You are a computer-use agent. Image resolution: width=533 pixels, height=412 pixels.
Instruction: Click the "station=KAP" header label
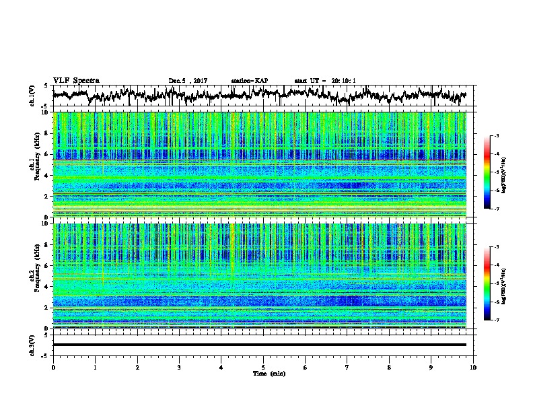(250, 81)
